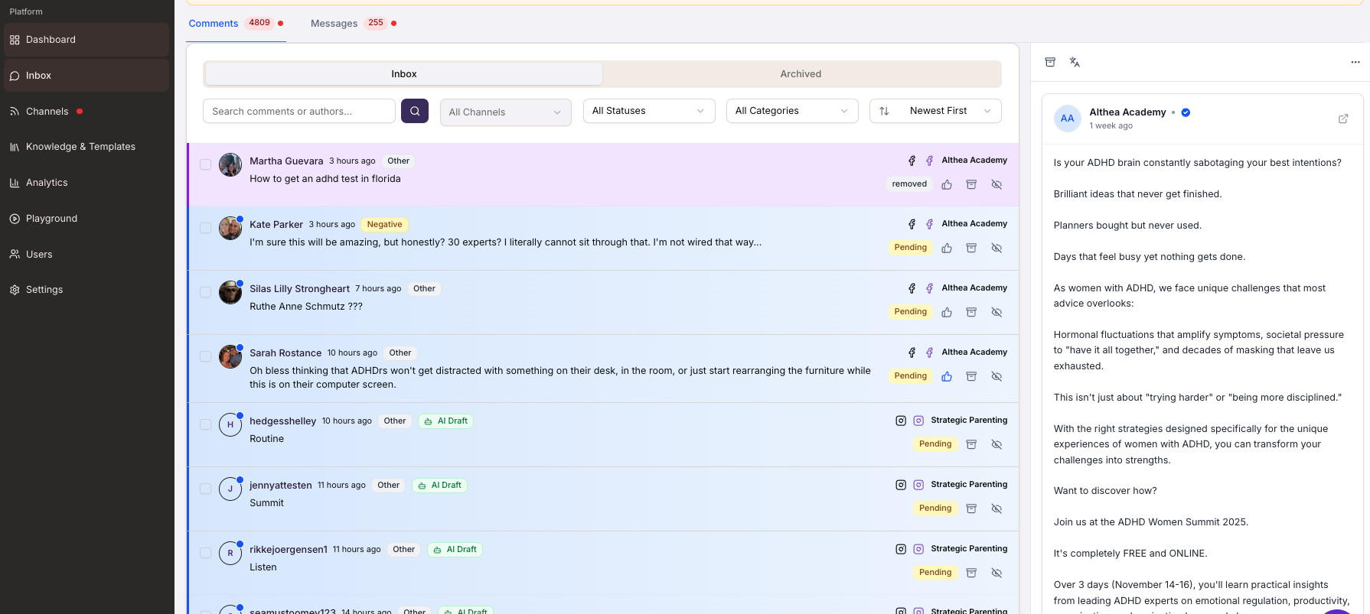This screenshot has height=614, width=1370.
Task: Expand the All Statuses filter
Action: click(x=649, y=111)
